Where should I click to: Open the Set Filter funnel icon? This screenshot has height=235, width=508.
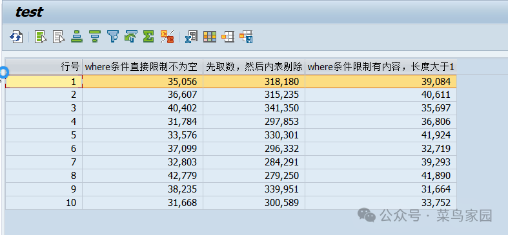click(113, 37)
